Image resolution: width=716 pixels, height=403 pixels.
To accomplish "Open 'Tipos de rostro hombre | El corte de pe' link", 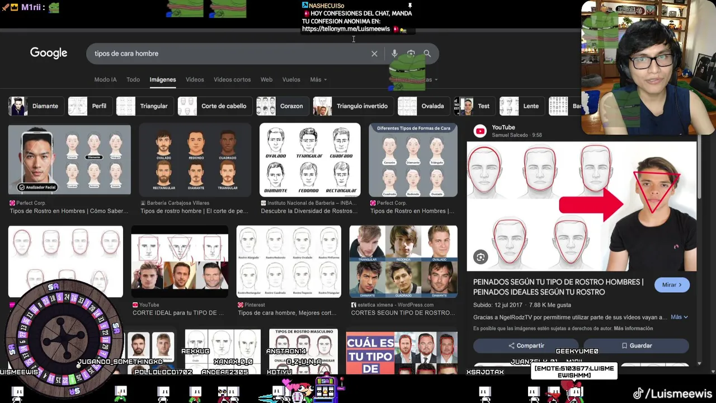I will click(194, 211).
